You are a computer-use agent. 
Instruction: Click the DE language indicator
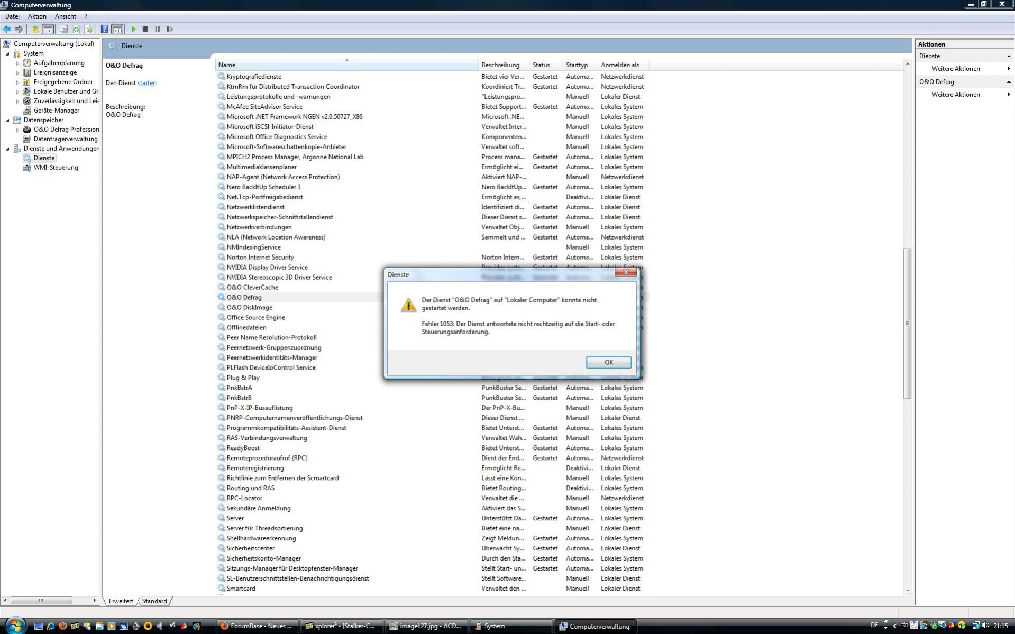click(x=874, y=625)
